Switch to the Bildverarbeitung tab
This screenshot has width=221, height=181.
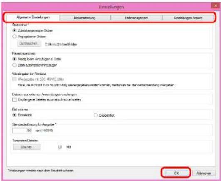click(85, 18)
